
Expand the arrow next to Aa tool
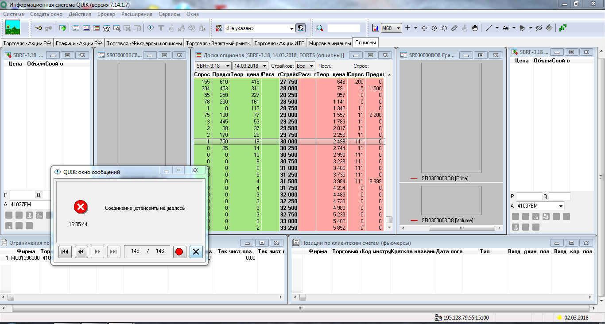514,28
